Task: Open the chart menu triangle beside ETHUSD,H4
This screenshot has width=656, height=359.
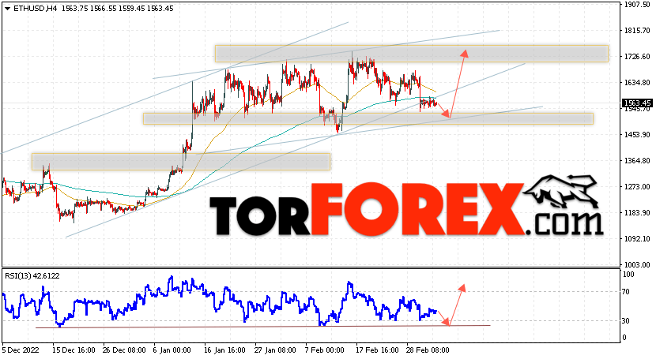Action: pos(8,9)
